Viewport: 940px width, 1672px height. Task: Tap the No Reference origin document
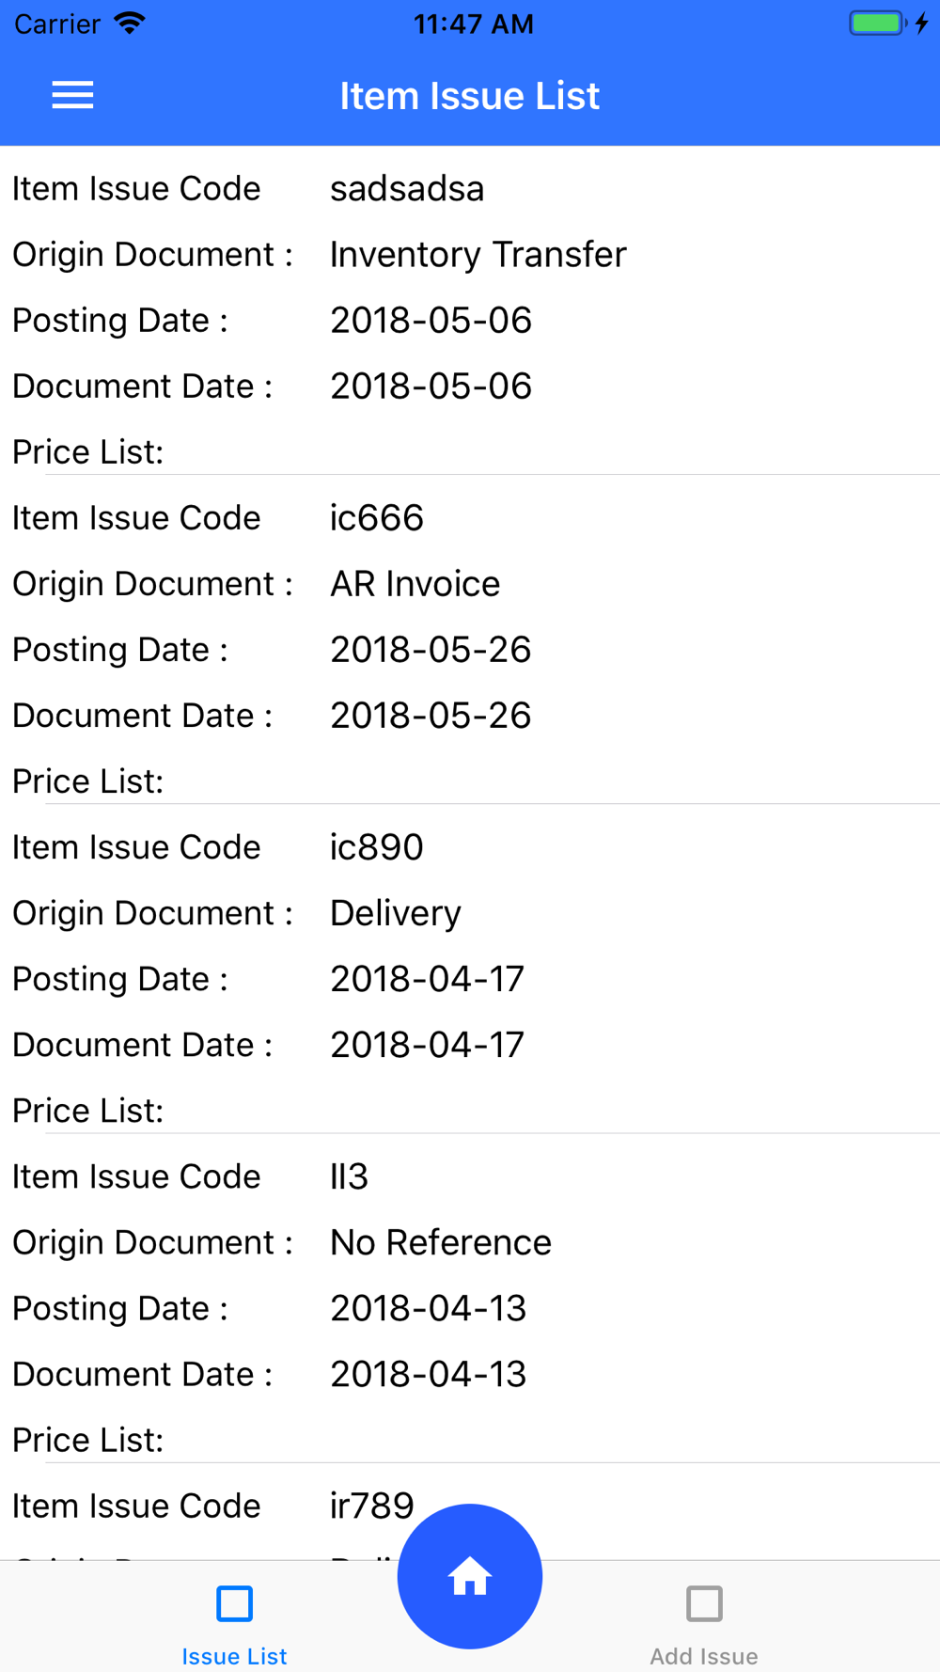point(441,1242)
